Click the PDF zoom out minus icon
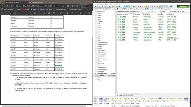This screenshot has width=191, height=107. point(23,13)
